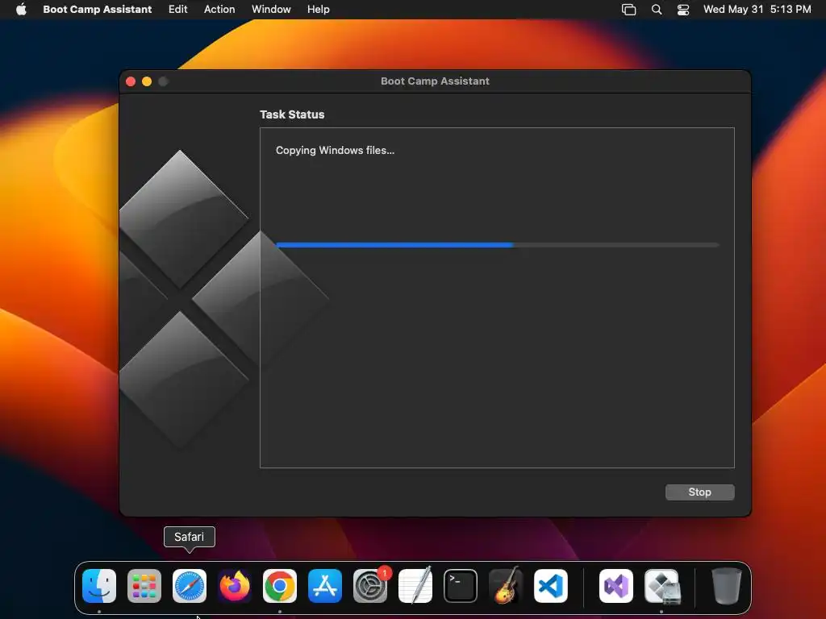Open Launchpad in the Dock
Viewport: 826px width, 619px height.
144,586
